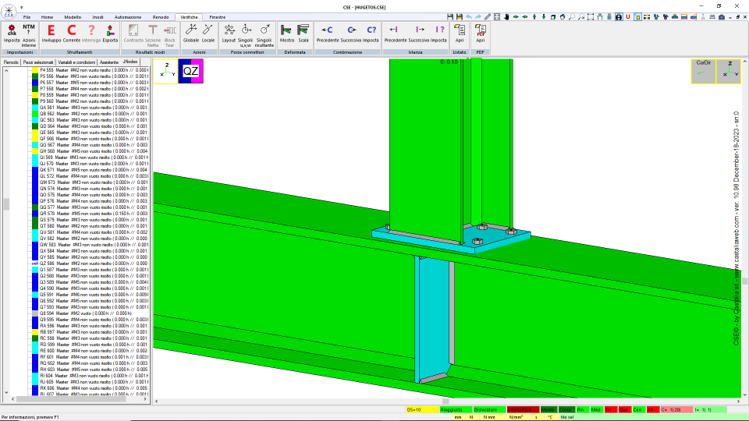This screenshot has width=749, height=421.
Task: Switch to the Modello ribbon tab
Action: pyautogui.click(x=73, y=17)
